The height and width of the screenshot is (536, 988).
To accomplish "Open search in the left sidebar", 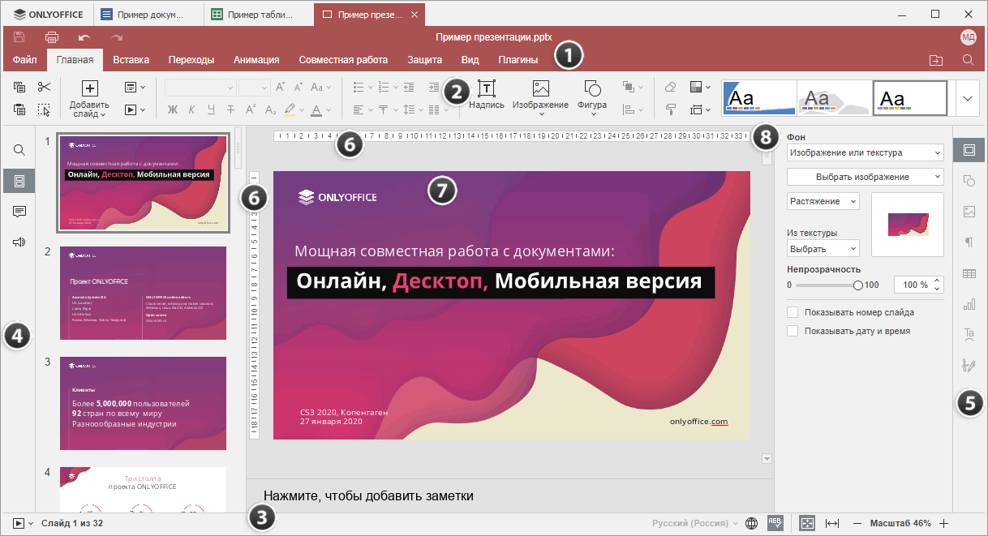I will (x=19, y=150).
